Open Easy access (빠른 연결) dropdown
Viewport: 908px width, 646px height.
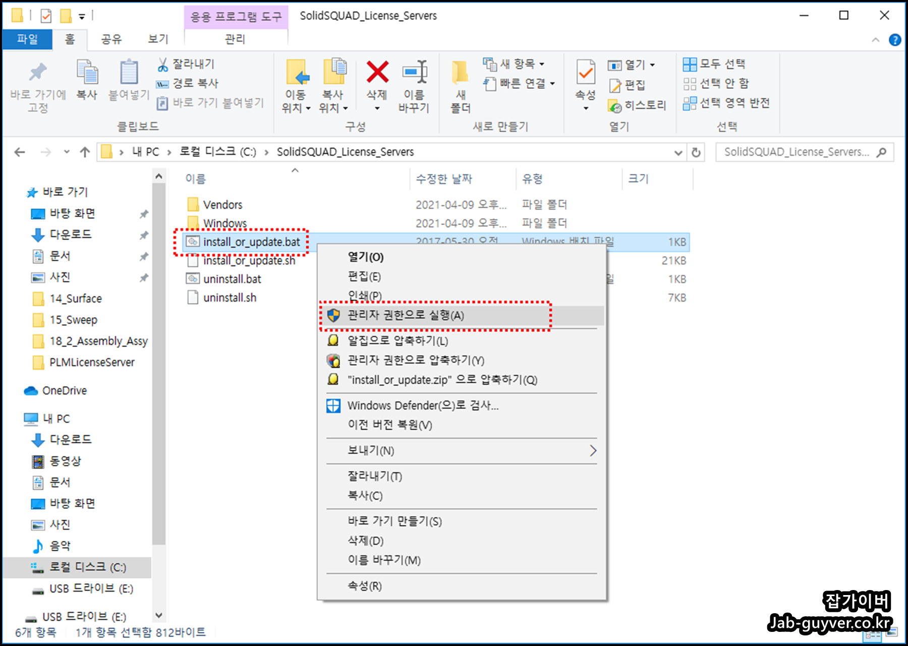pyautogui.click(x=519, y=83)
